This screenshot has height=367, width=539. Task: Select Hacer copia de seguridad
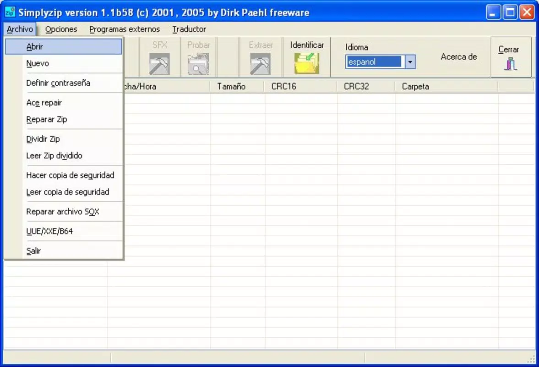(64, 175)
